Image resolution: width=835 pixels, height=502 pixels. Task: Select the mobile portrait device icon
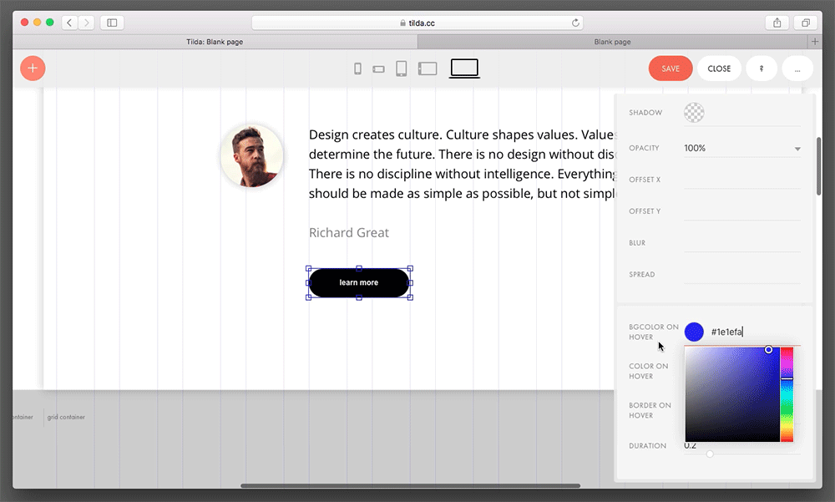point(358,68)
